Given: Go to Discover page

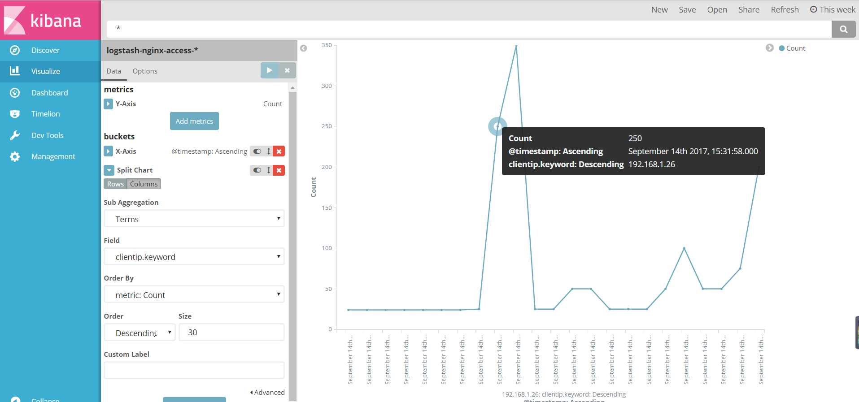Looking at the screenshot, I should (x=45, y=50).
